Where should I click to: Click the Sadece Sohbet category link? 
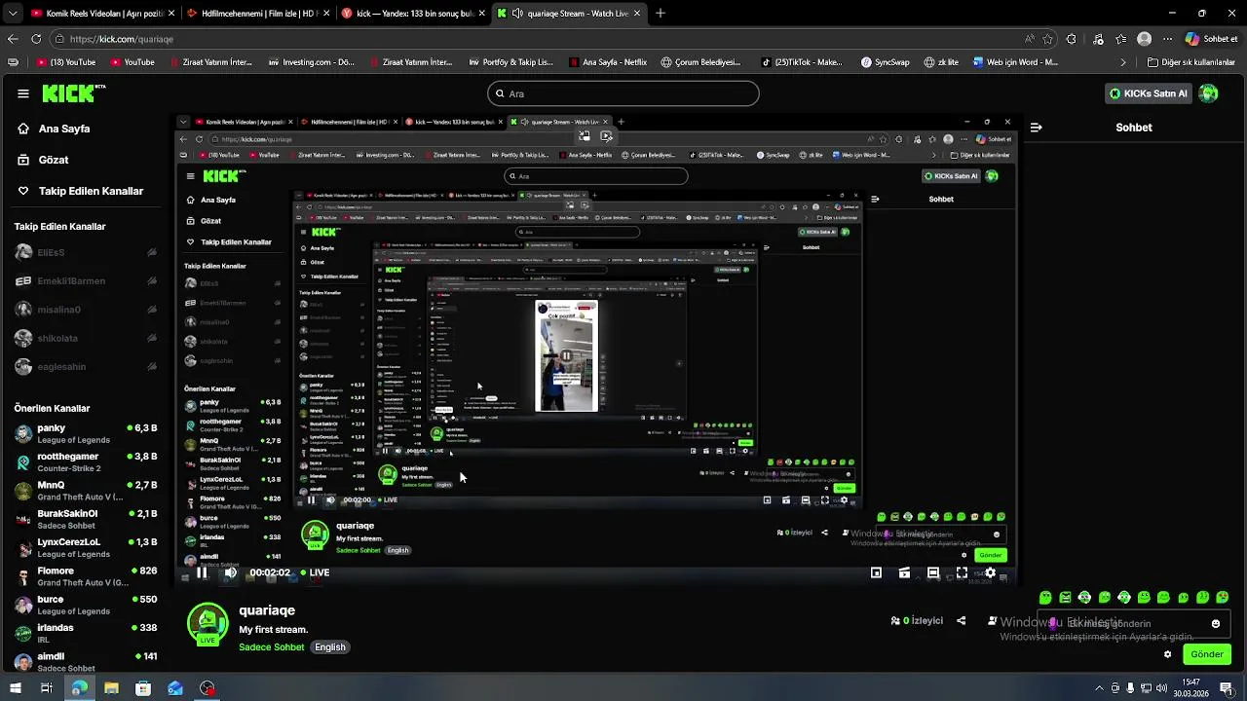click(x=272, y=647)
